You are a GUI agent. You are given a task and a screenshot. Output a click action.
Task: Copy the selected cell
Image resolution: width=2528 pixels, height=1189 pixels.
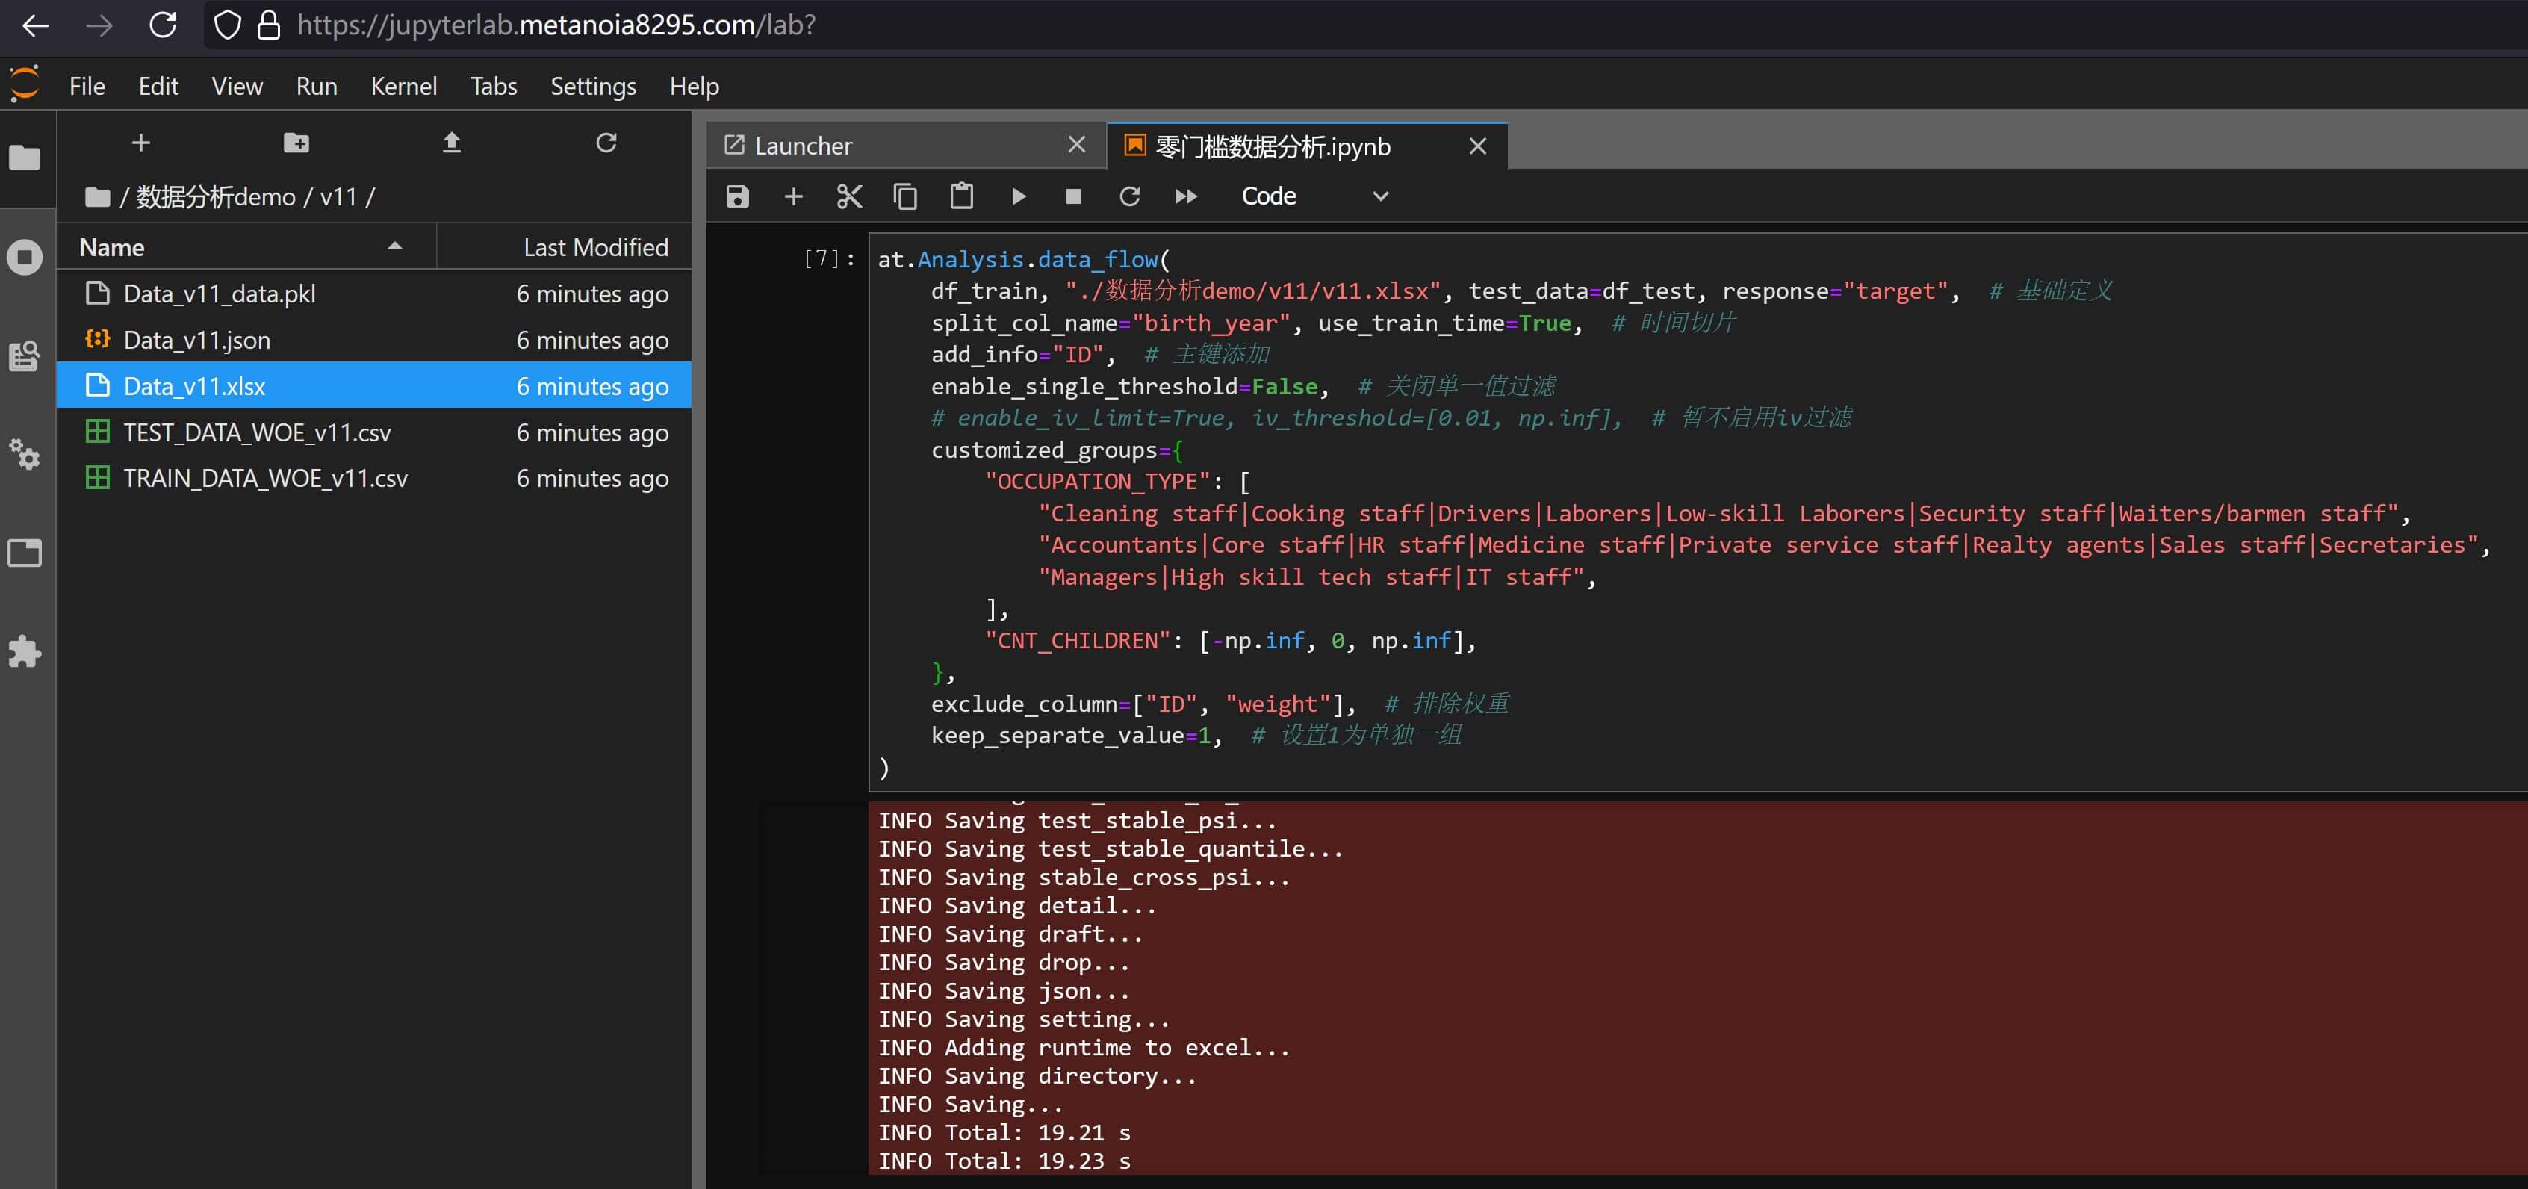pyautogui.click(x=905, y=196)
